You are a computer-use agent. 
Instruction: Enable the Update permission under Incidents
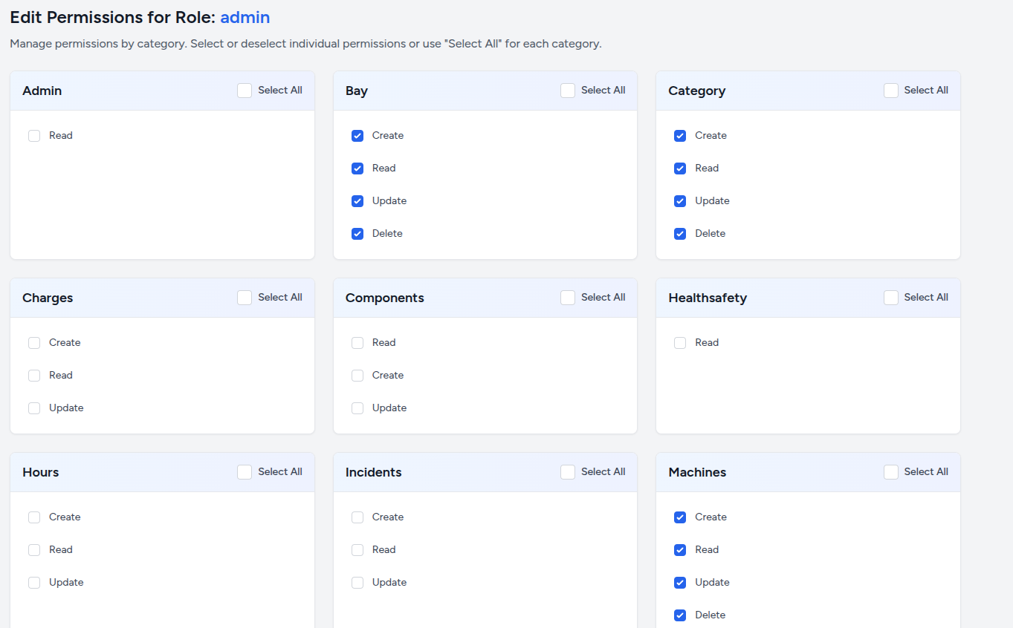tap(357, 582)
